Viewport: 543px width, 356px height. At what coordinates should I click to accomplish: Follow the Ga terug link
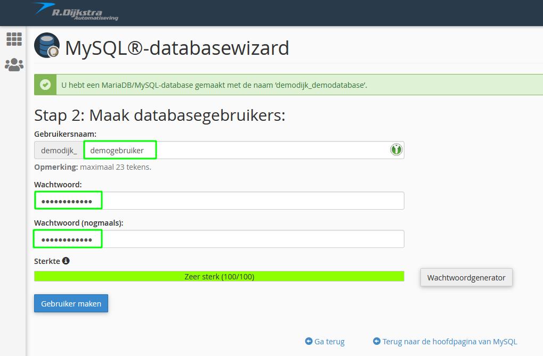pos(329,342)
